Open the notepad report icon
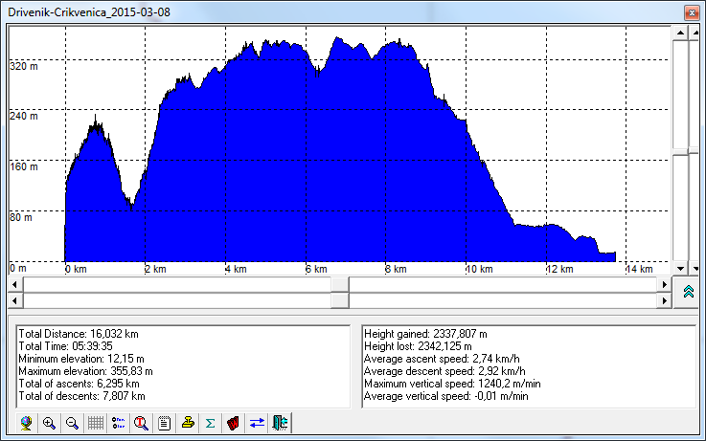This screenshot has width=706, height=441. pos(165,422)
